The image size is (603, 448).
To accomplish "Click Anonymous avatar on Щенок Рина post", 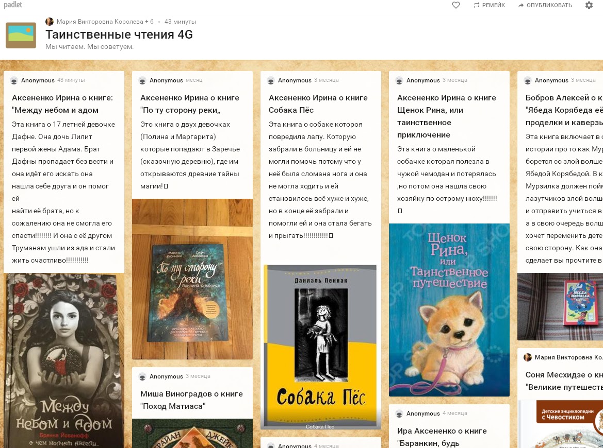I will (399, 80).
